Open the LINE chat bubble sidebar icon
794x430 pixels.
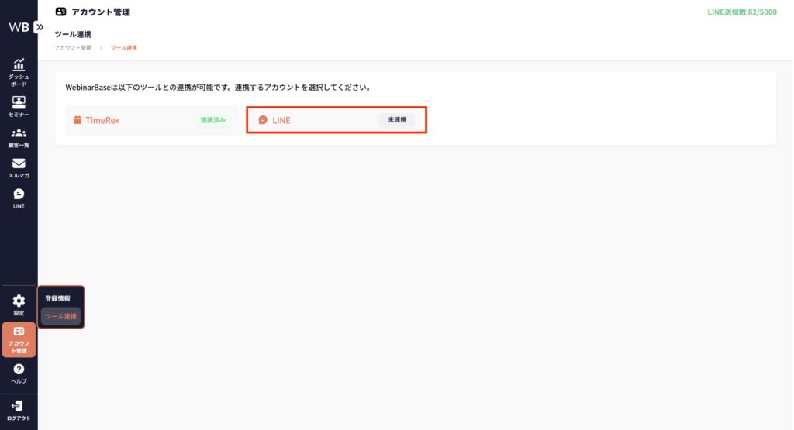click(x=19, y=194)
